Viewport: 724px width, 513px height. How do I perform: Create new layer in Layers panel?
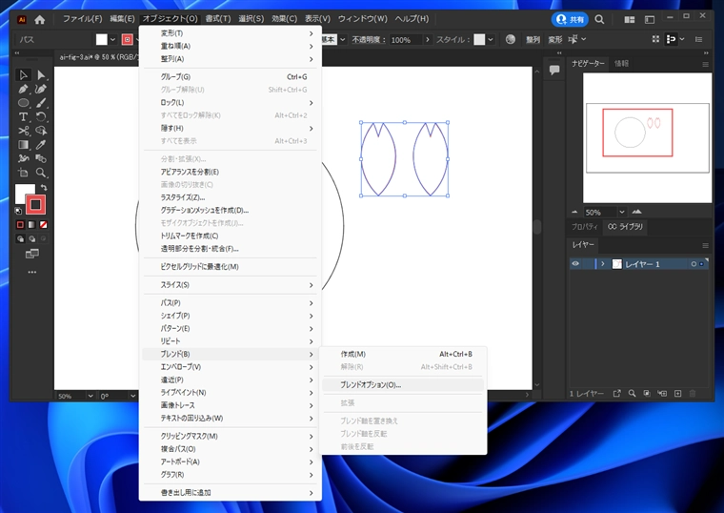tap(678, 393)
